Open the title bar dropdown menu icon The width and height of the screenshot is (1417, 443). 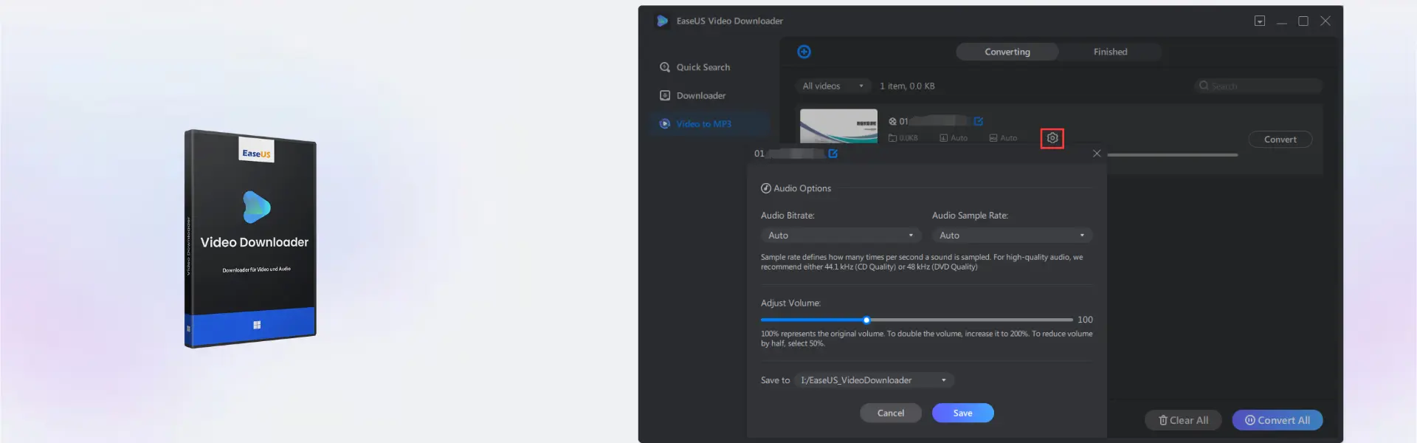(1260, 21)
